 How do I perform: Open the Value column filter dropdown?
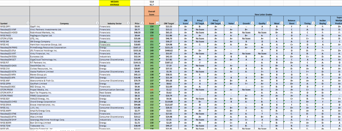coord(237,23)
